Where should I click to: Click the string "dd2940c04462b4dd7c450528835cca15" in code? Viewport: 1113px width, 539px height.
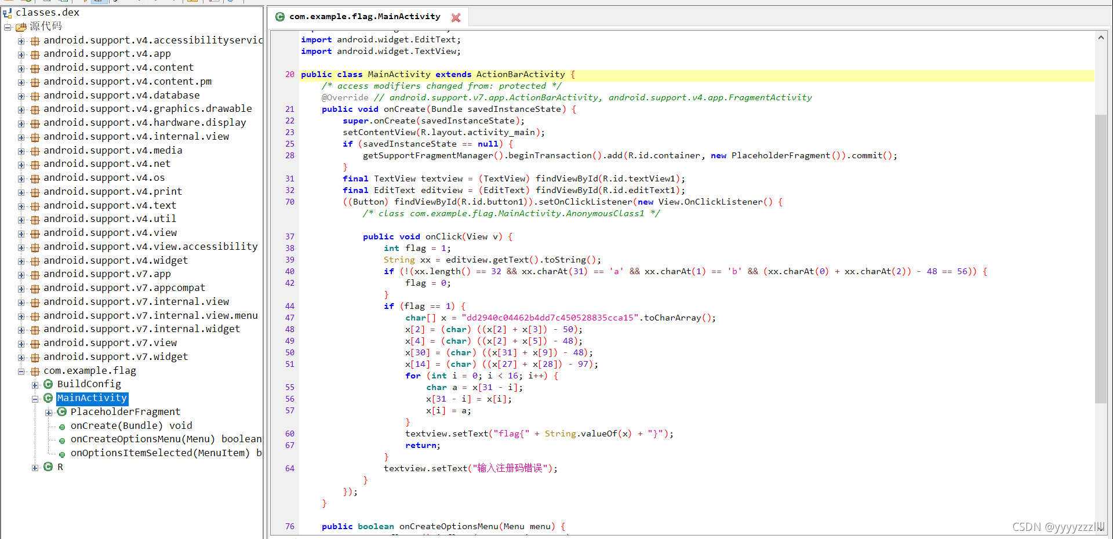[x=550, y=318]
